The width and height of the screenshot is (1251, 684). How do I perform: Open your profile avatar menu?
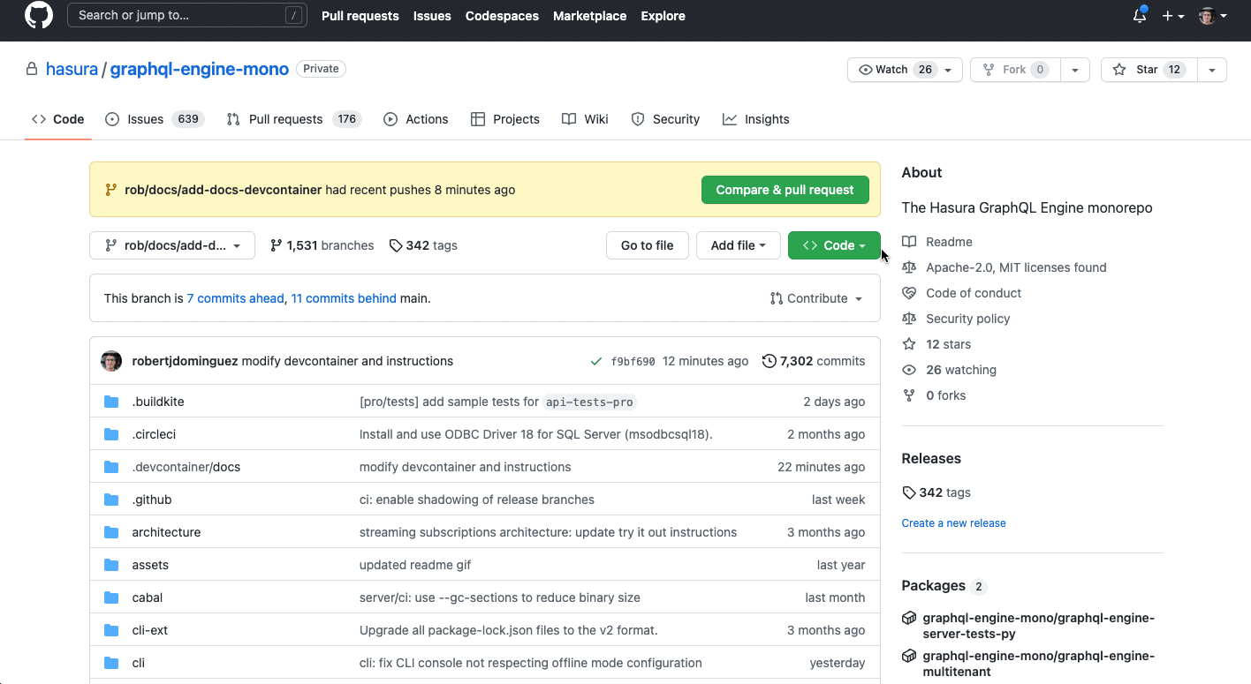(x=1208, y=15)
